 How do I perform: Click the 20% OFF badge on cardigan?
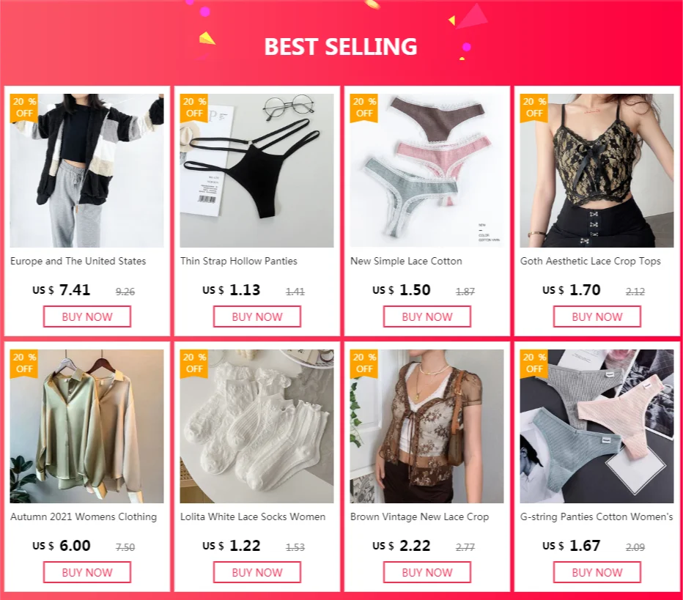24,108
